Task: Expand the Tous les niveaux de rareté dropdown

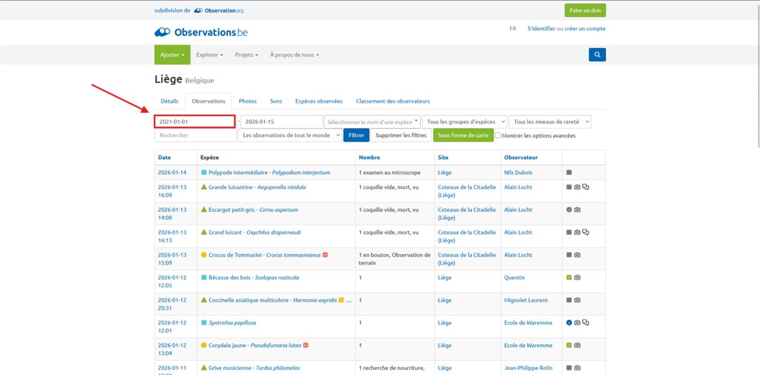Action: click(x=550, y=122)
